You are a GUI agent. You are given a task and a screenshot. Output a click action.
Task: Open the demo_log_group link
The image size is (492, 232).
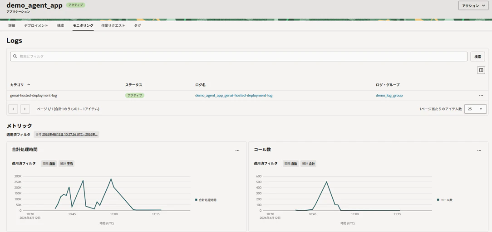(389, 96)
